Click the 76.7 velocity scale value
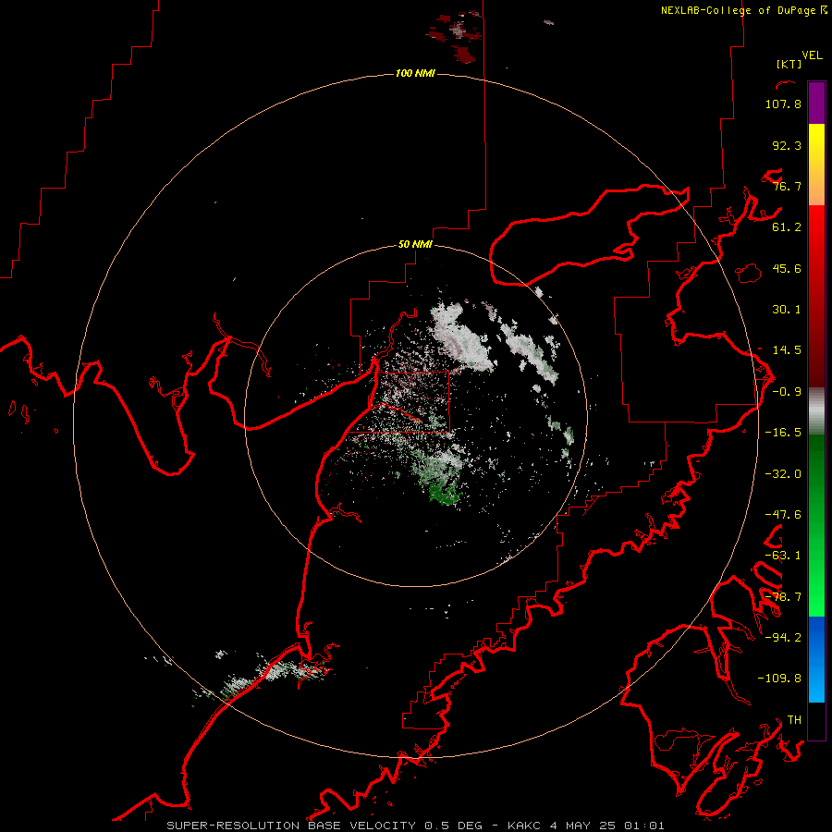This screenshot has height=832, width=832. click(787, 186)
